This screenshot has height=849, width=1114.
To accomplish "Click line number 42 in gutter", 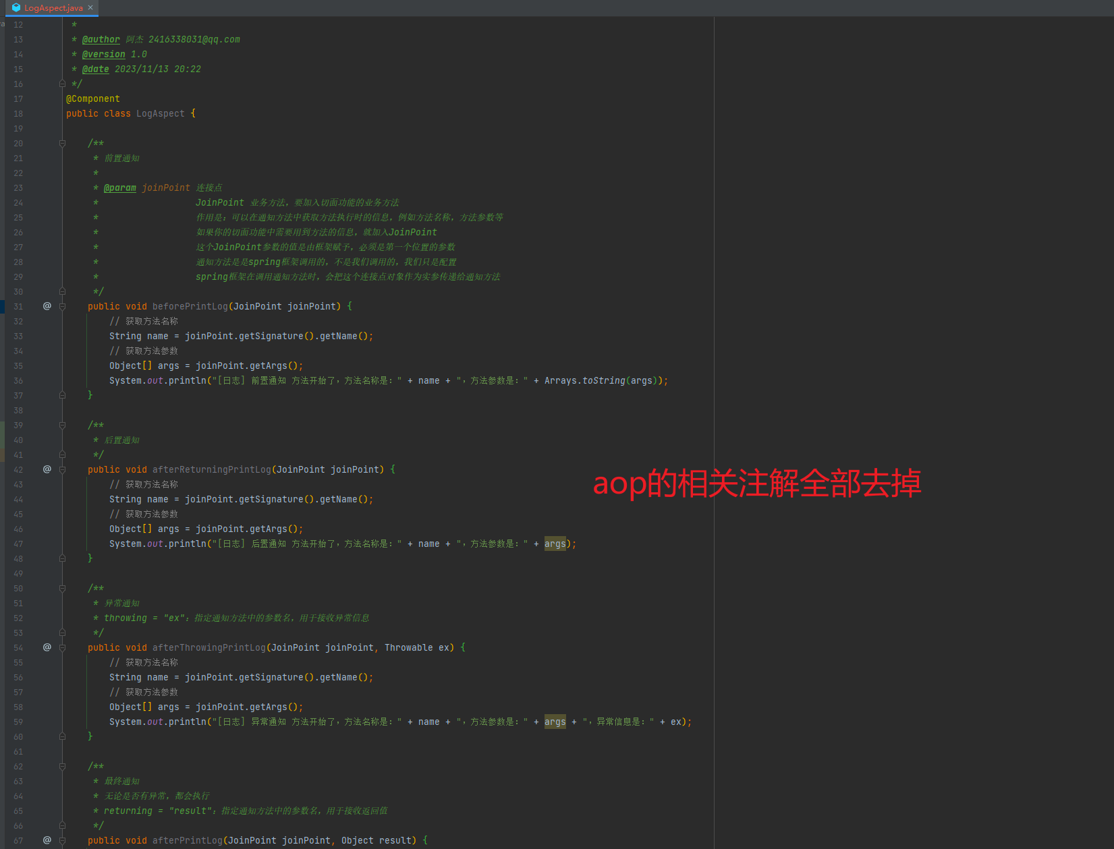I will pyautogui.click(x=18, y=470).
